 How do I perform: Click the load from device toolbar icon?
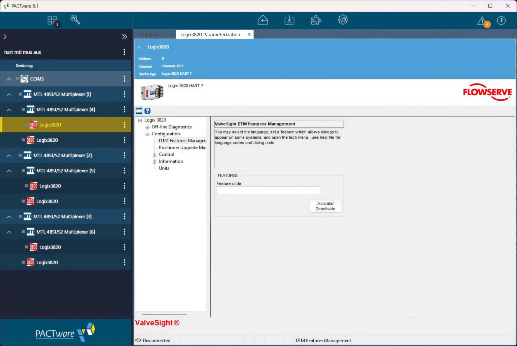click(x=263, y=20)
